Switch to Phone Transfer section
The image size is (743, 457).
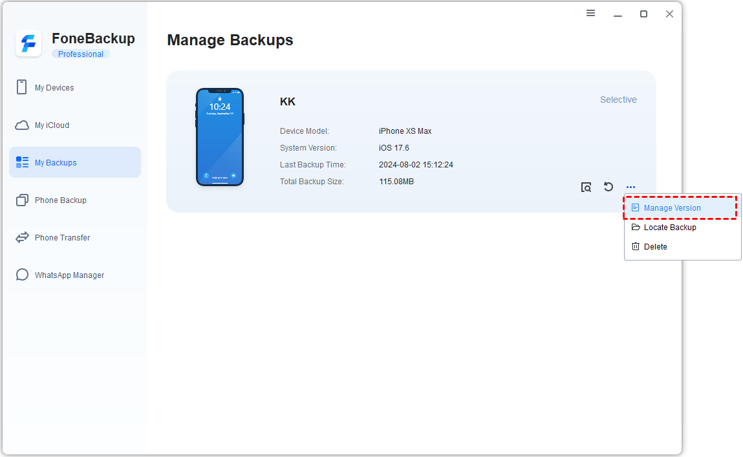pyautogui.click(x=62, y=238)
